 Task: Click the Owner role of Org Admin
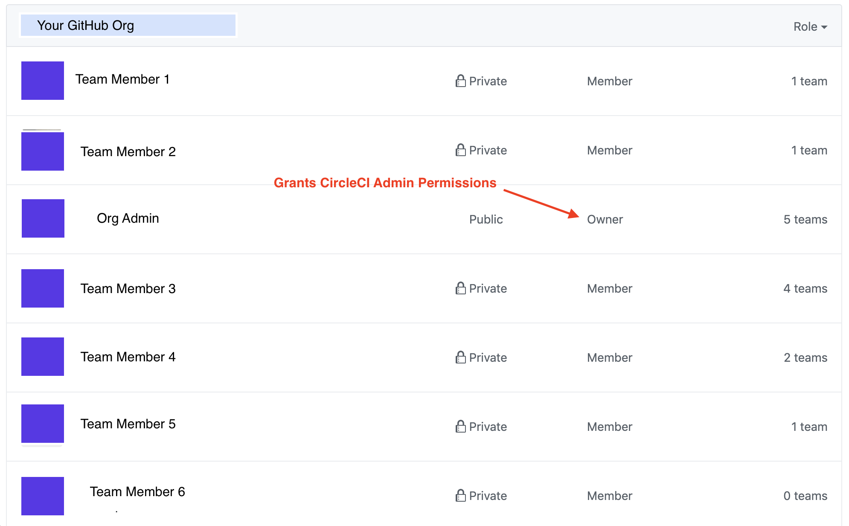605,219
